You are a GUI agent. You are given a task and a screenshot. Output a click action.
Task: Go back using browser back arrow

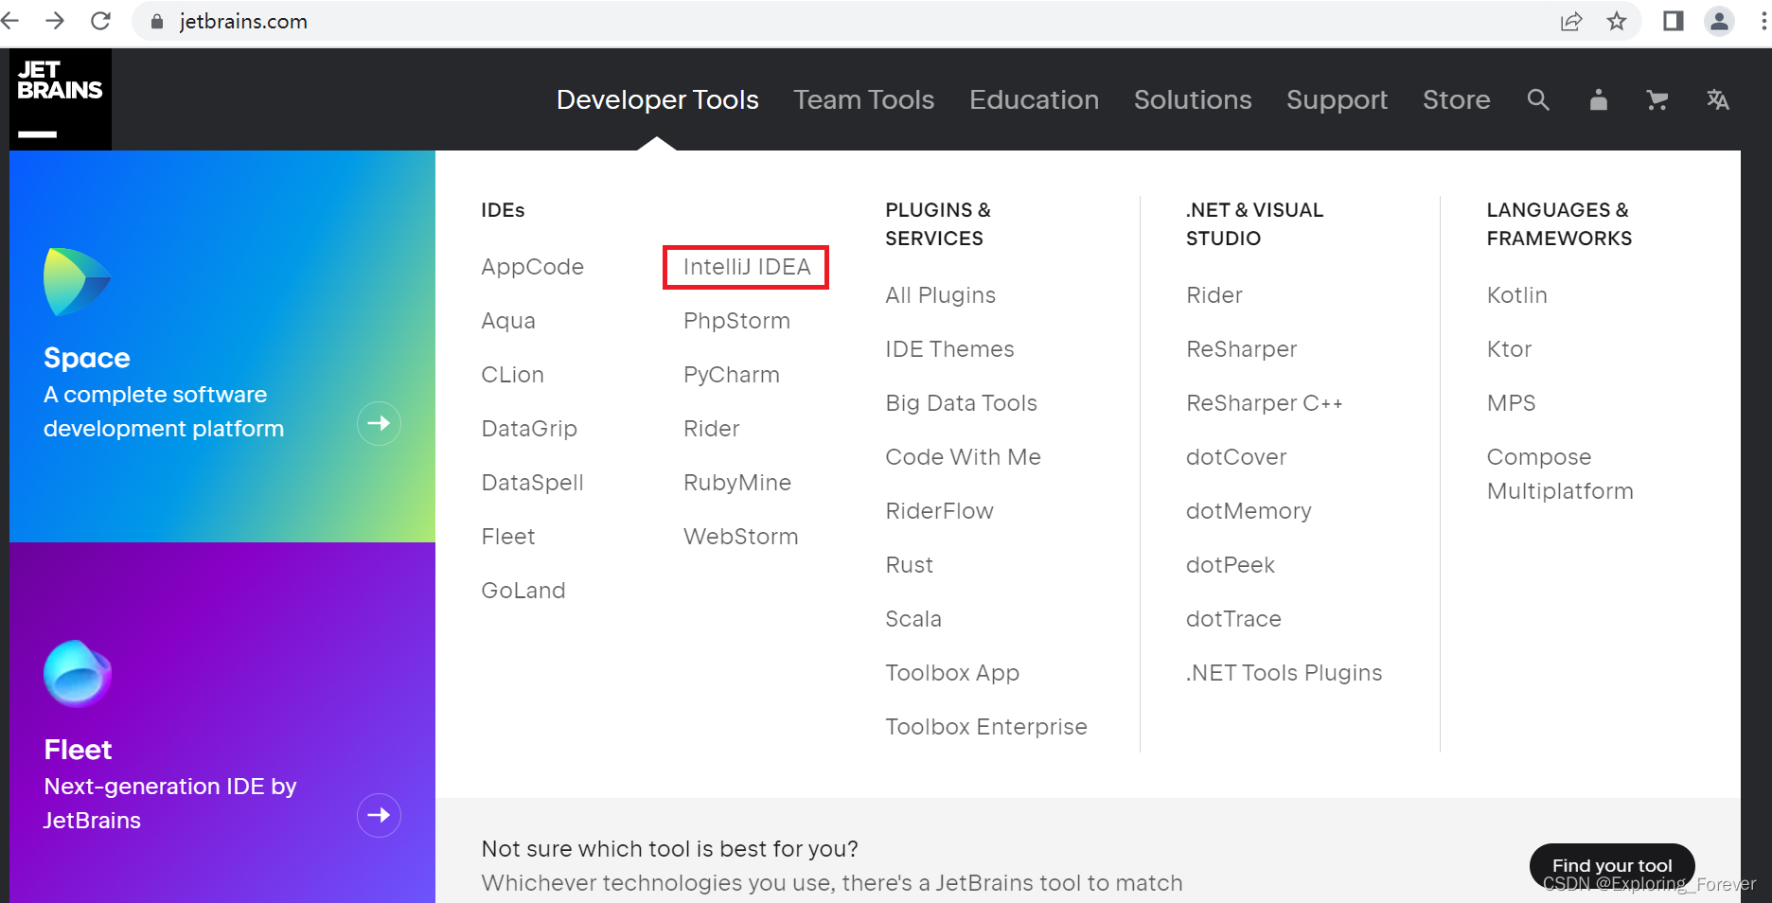point(9,21)
